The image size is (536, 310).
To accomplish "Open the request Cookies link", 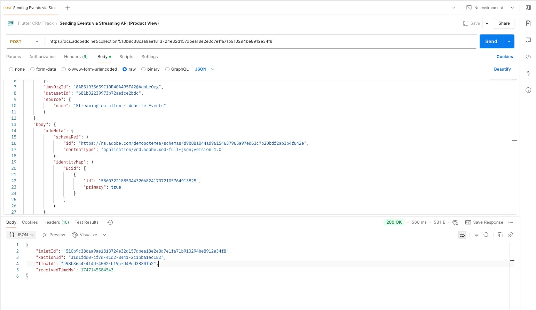I will [505, 57].
